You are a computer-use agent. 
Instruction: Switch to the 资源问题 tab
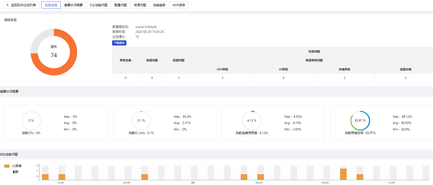click(140, 5)
